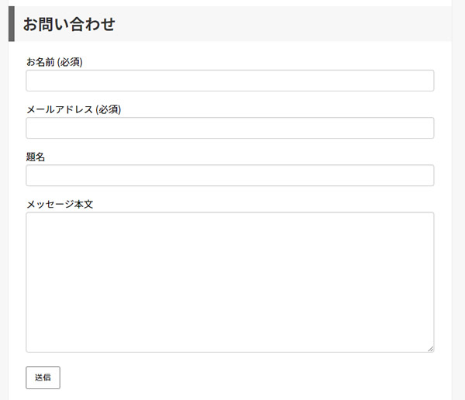Select the 題名 subject input box

[229, 175]
